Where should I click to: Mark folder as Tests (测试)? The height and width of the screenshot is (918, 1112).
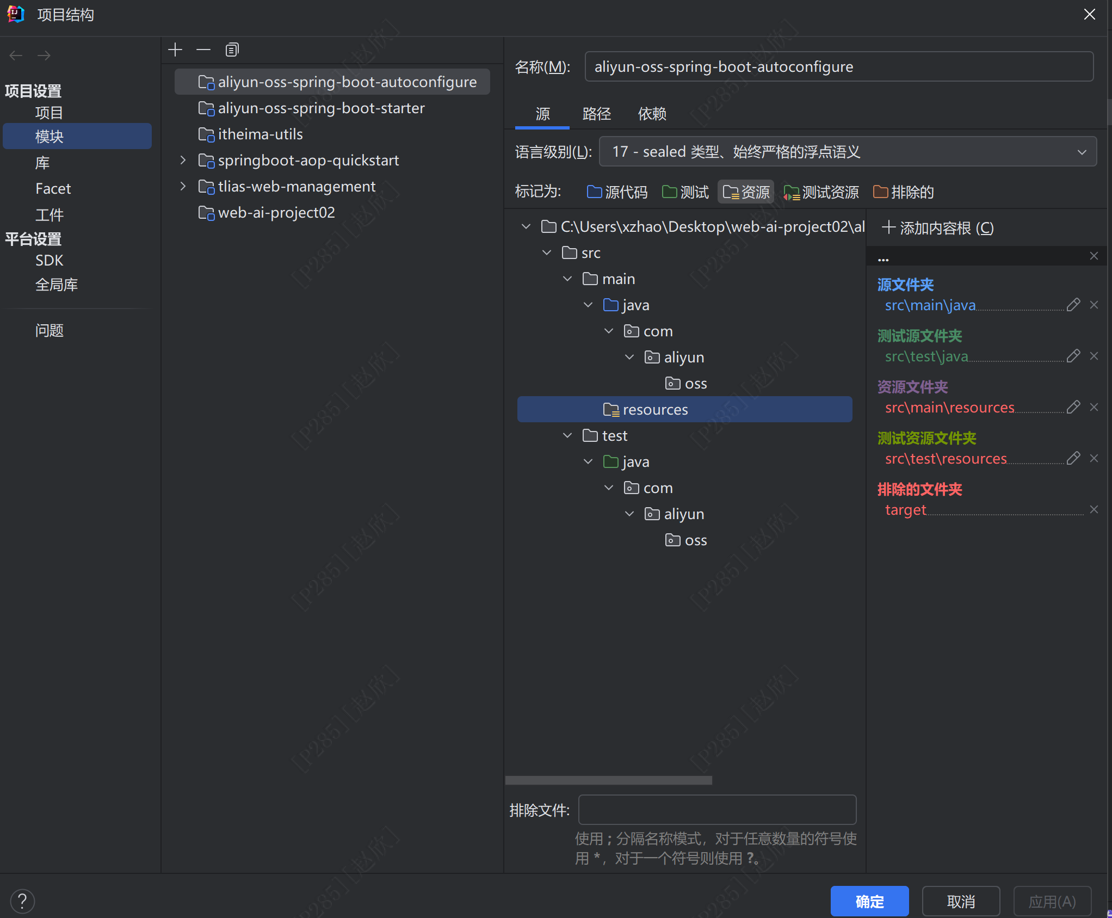(x=685, y=192)
